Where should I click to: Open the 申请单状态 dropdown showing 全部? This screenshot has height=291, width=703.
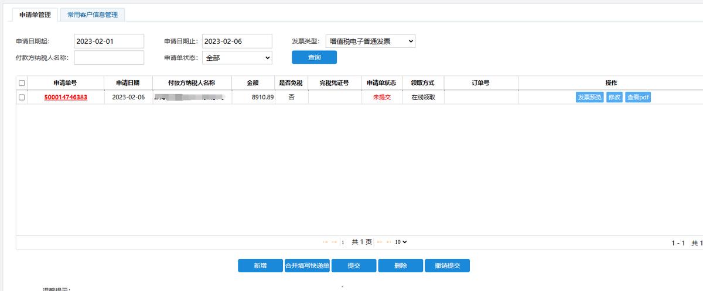point(237,57)
